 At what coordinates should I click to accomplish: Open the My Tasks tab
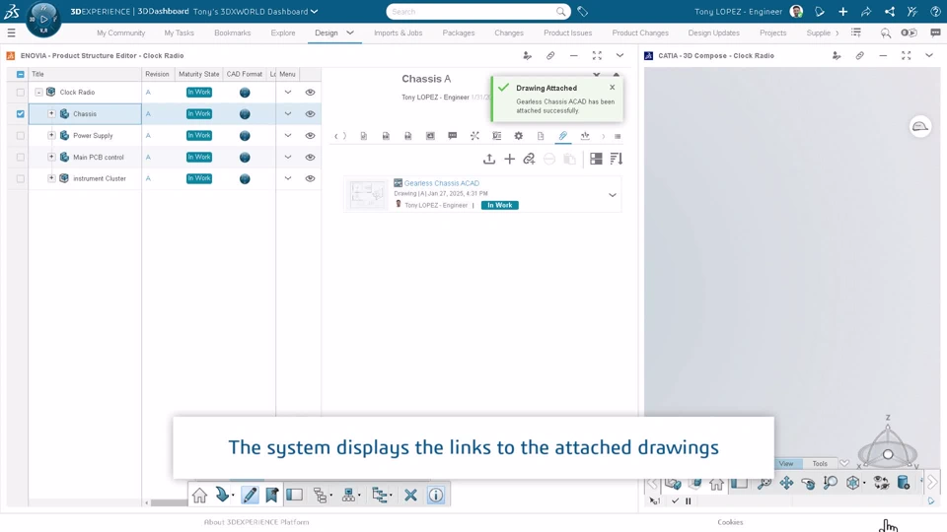(179, 33)
